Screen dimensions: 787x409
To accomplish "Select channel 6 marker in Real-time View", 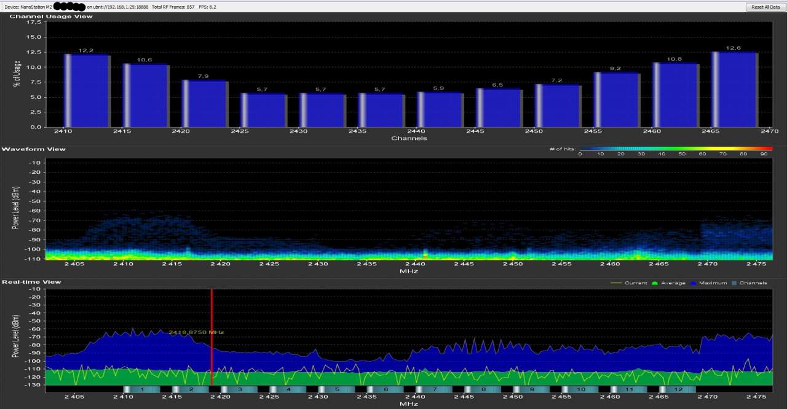I will coord(386,389).
